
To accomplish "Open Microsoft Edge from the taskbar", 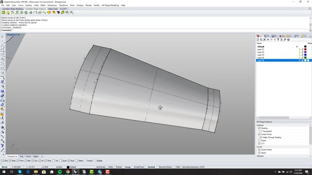I will pyautogui.click(x=28, y=172).
